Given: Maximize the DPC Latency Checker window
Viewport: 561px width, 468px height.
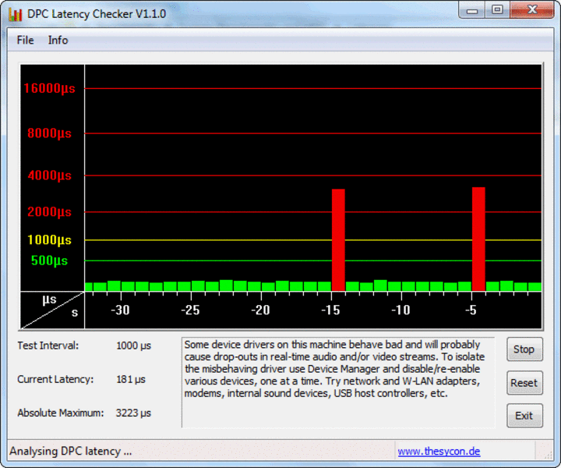Looking at the screenshot, I should [497, 10].
